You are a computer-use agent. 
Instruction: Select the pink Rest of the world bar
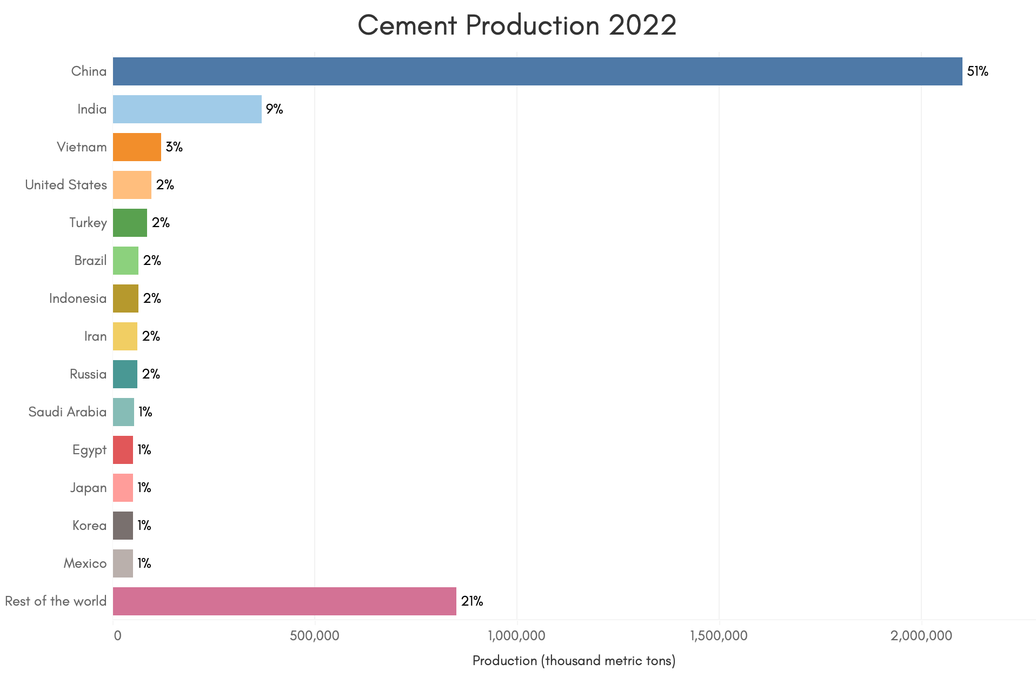coord(284,601)
